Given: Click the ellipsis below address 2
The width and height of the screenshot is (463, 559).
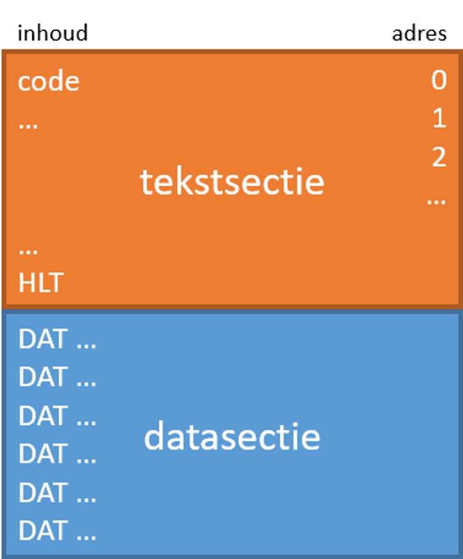Looking at the screenshot, I should click(436, 199).
